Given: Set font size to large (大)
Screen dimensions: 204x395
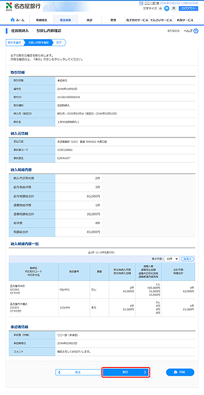Looking at the screenshot, I should click(174, 8).
